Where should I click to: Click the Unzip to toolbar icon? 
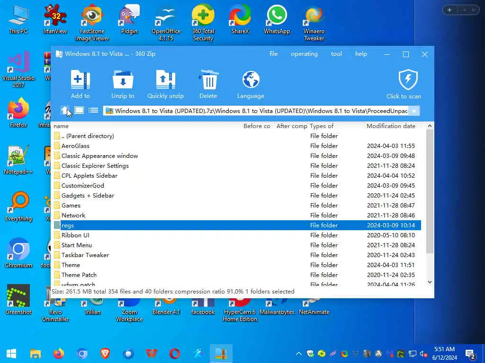click(x=123, y=80)
